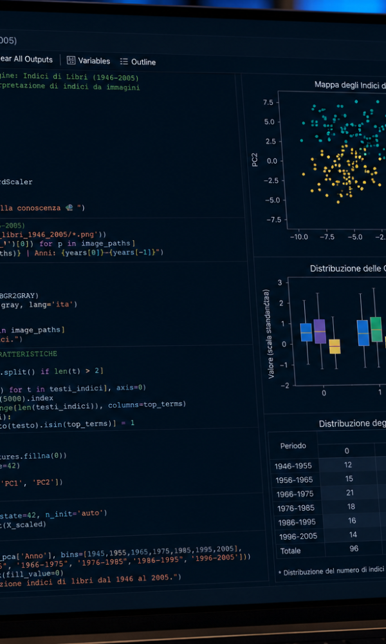
Task: Click the cell value 15 for 1956-1965
Action: [x=349, y=478]
